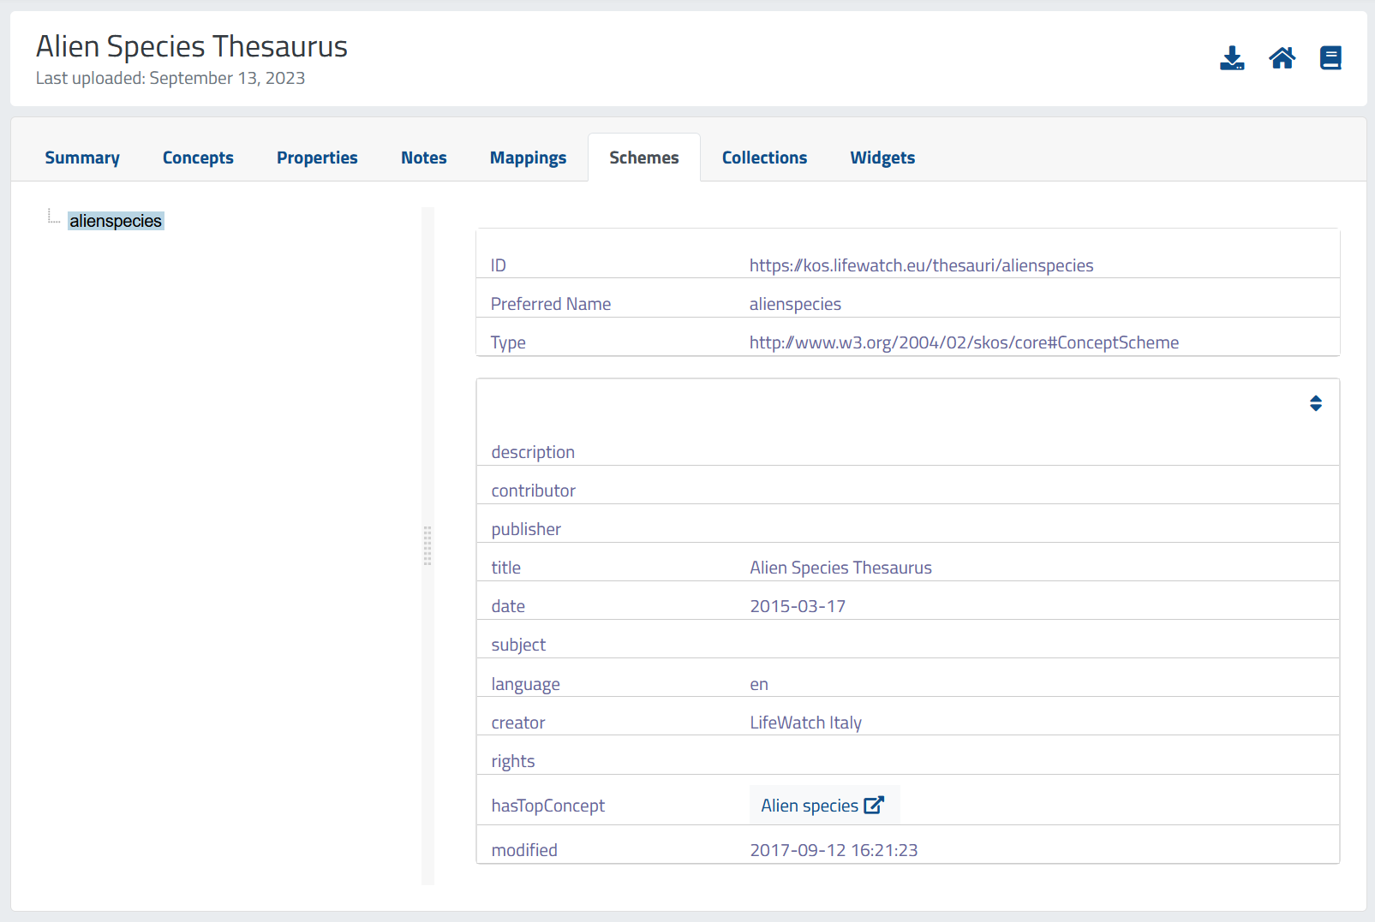Click the sort arrows in the properties table
This screenshot has height=922, width=1375.
coord(1315,402)
